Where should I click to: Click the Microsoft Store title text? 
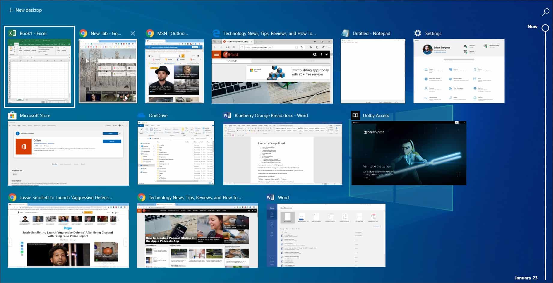[35, 115]
